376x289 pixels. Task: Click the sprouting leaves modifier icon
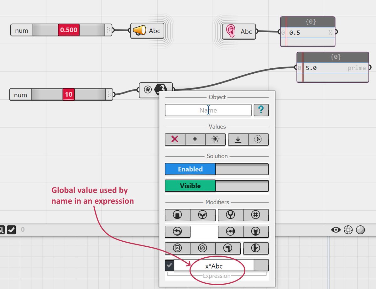203,215
